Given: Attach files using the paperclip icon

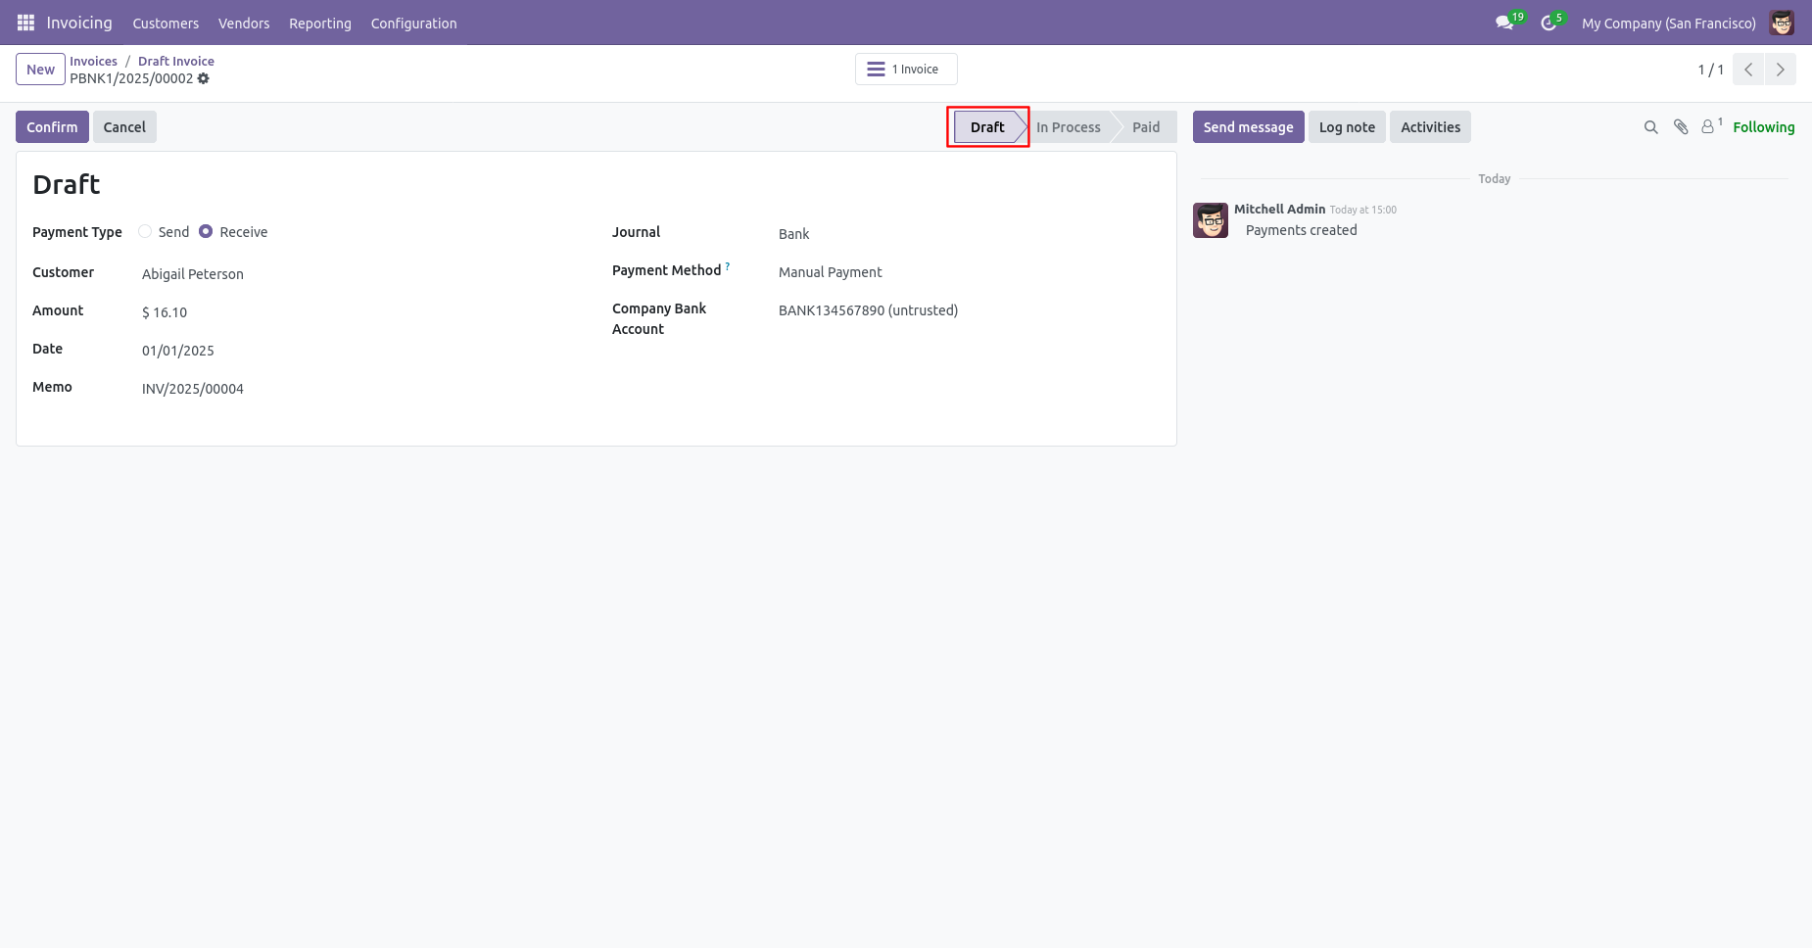Looking at the screenshot, I should pyautogui.click(x=1681, y=127).
